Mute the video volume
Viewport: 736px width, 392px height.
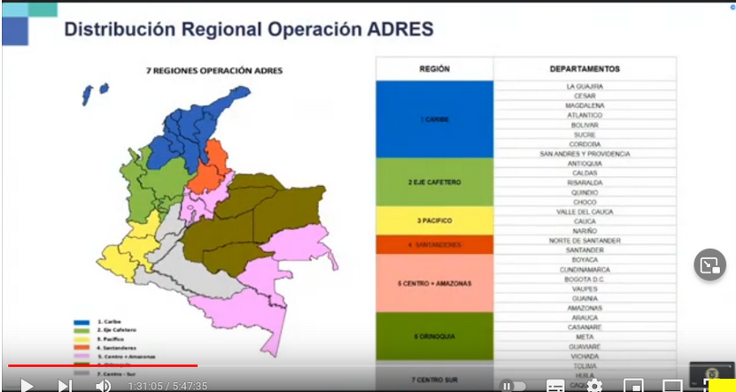(103, 386)
